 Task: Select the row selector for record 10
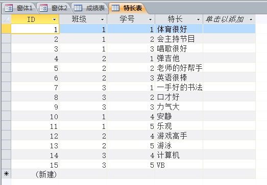point(6,117)
